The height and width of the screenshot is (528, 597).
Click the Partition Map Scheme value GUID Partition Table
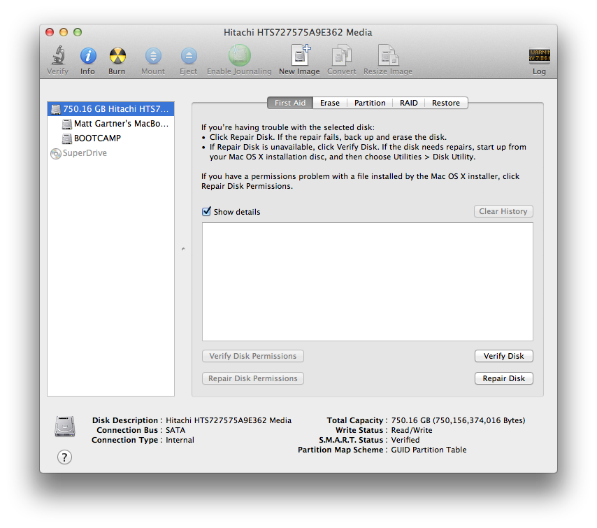[x=429, y=450]
